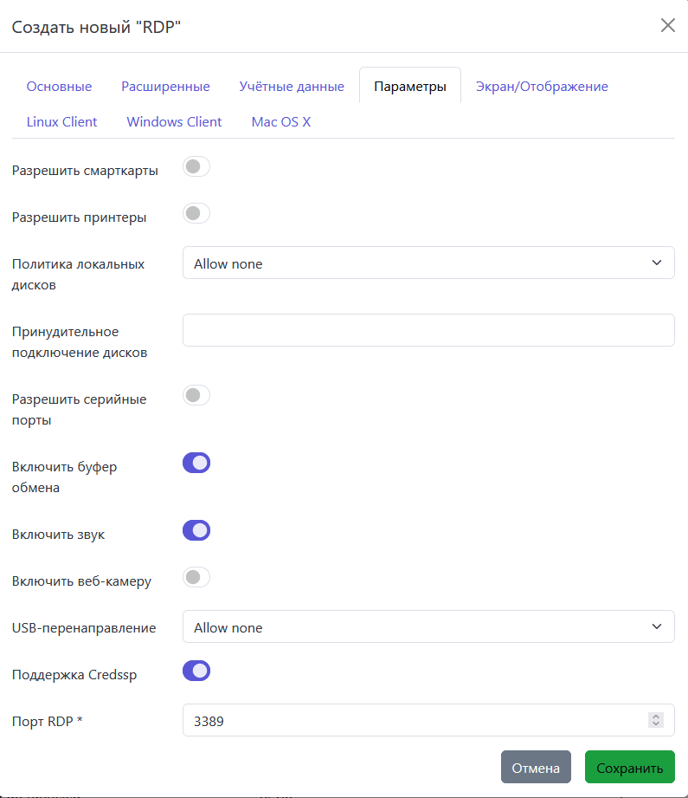Select the Экран/Отображение tab
This screenshot has width=688, height=798.
542,87
